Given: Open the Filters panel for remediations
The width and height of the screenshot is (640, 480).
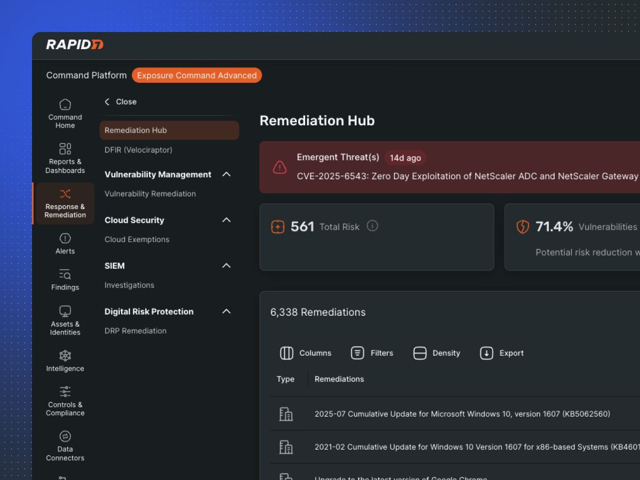Looking at the screenshot, I should 372,353.
